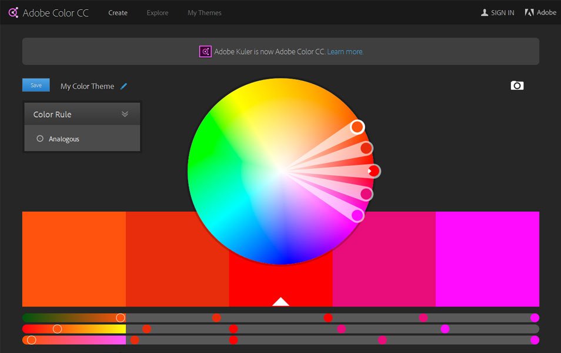561x353 pixels.
Task: Click the white base-color triangle on red swatch
Action: [280, 301]
